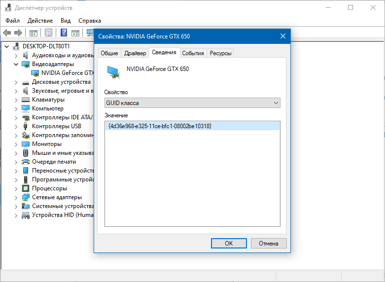Select the GUID value row in Значение list
Viewport: 385px width, 282px height.
pyautogui.click(x=192, y=126)
